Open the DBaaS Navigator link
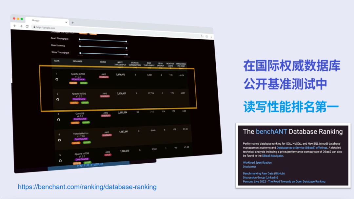 (272, 156)
